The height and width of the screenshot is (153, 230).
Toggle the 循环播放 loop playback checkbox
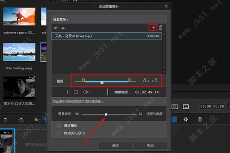pyautogui.click(x=59, y=125)
